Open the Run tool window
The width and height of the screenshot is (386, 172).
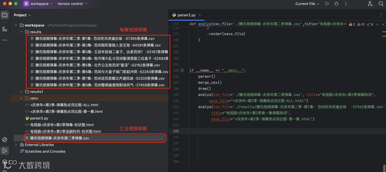pyautogui.click(x=5, y=151)
